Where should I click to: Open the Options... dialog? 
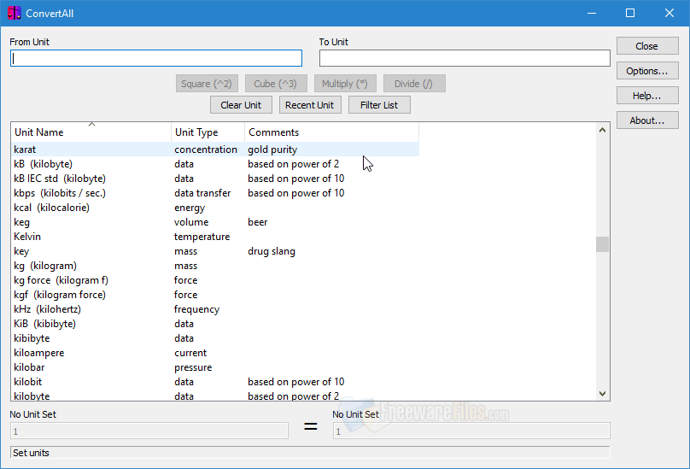coord(647,71)
